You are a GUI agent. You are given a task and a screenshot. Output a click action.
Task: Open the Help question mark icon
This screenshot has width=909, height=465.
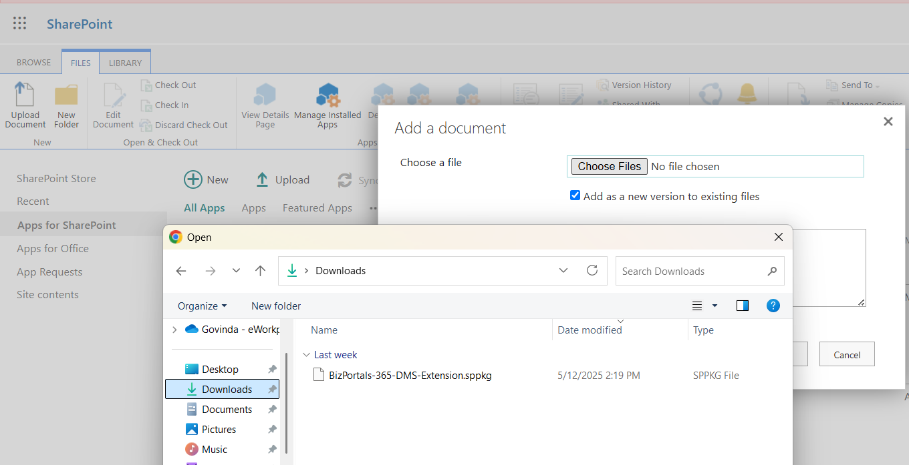click(x=773, y=306)
